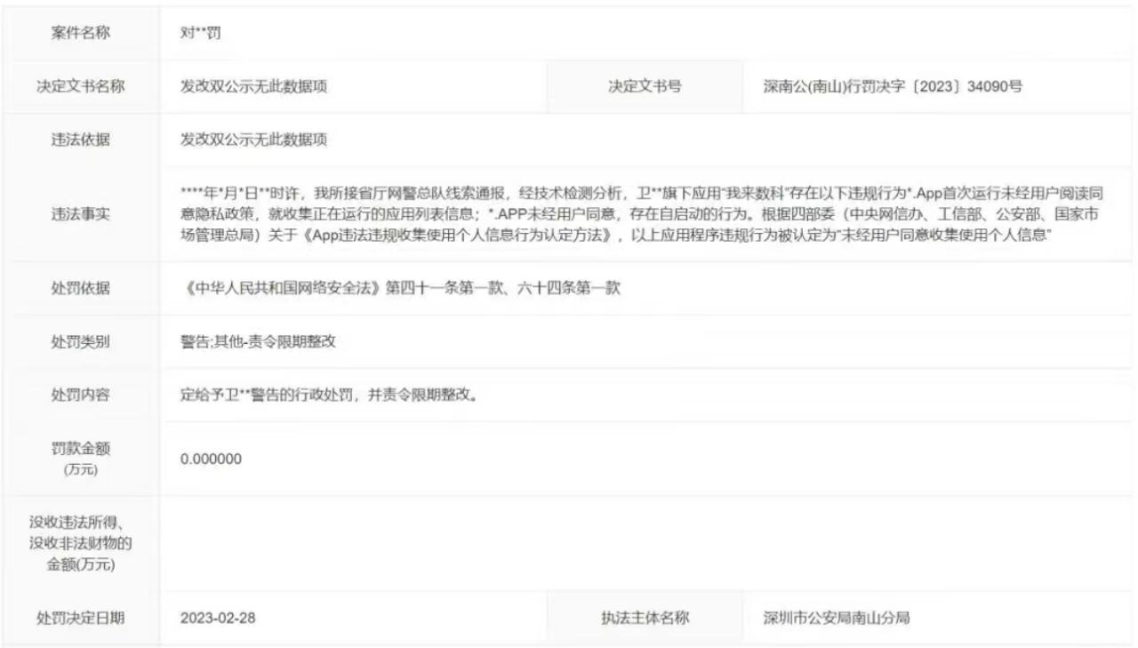Click the 违法依据 row label
The width and height of the screenshot is (1138, 648).
tap(82, 140)
